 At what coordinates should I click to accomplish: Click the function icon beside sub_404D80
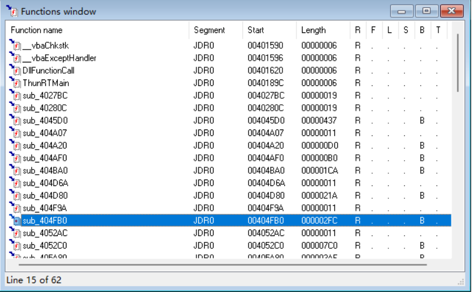pyautogui.click(x=15, y=195)
